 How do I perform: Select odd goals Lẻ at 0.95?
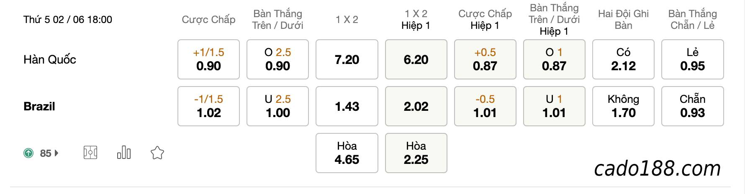(693, 59)
